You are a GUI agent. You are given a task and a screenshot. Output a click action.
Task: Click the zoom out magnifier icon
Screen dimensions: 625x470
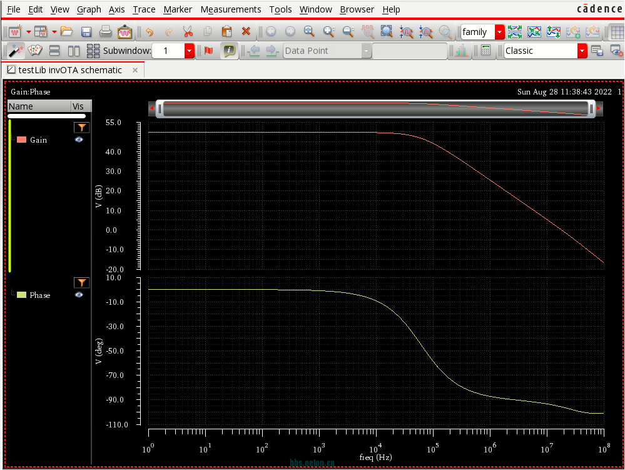pos(348,31)
